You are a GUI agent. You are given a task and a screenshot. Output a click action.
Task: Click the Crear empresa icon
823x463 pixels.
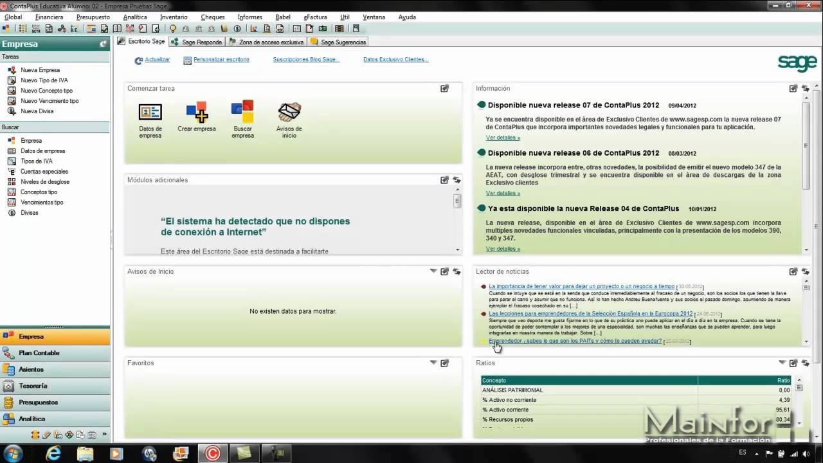click(197, 113)
